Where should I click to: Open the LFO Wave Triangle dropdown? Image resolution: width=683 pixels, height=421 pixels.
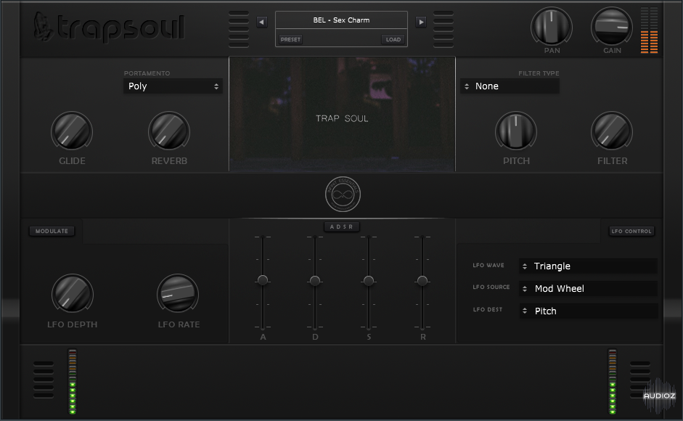(x=588, y=266)
